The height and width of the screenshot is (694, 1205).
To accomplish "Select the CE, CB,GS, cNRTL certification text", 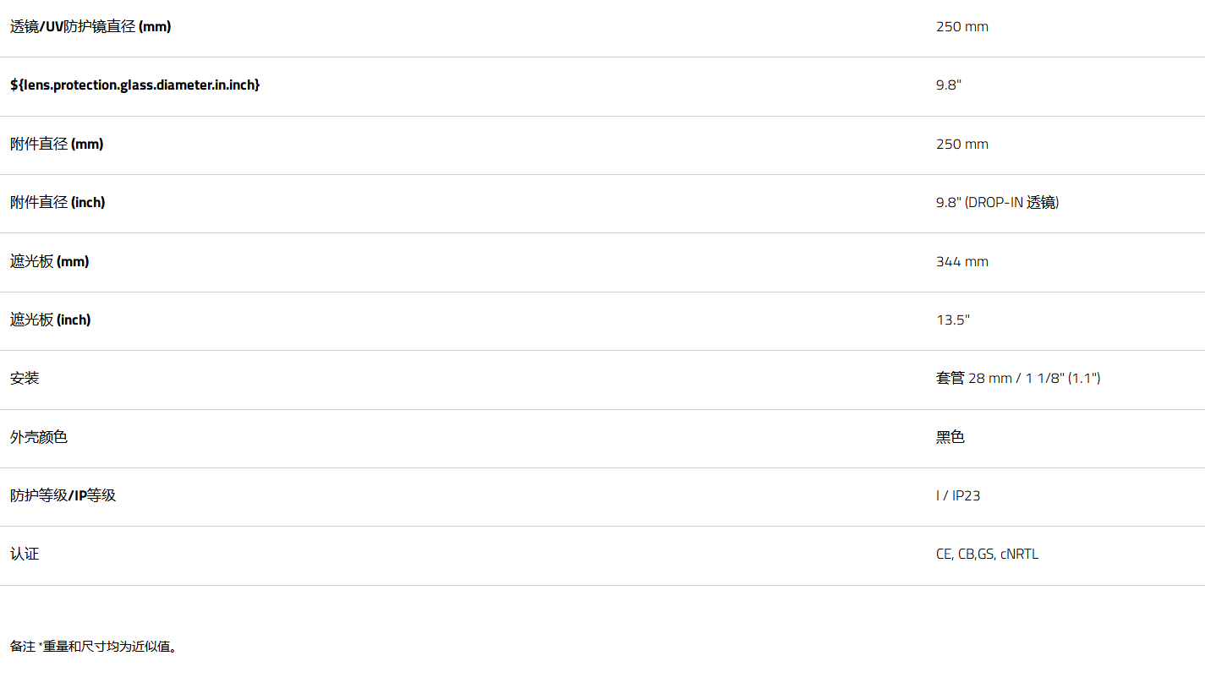I will [x=988, y=555].
